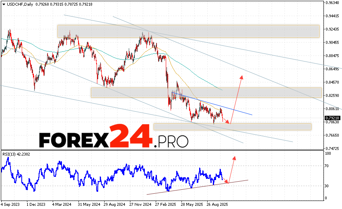This screenshot has height=209, width=342.
Task: Select the 26 Aug 2025 date label
Action: click(218, 204)
